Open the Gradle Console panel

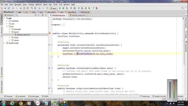pos(159,96)
